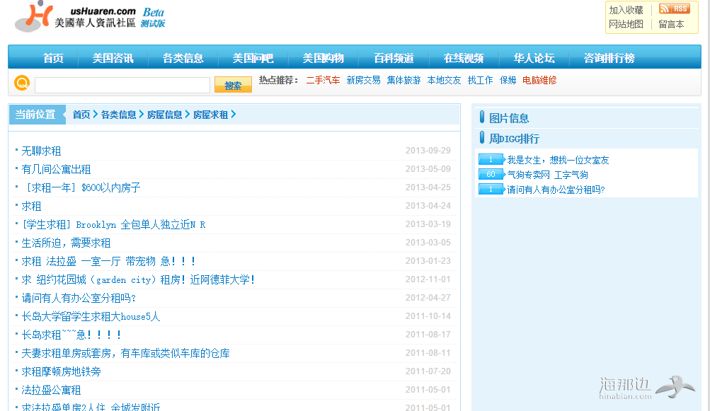
Task: Click hot link 找工作
Action: coord(480,80)
